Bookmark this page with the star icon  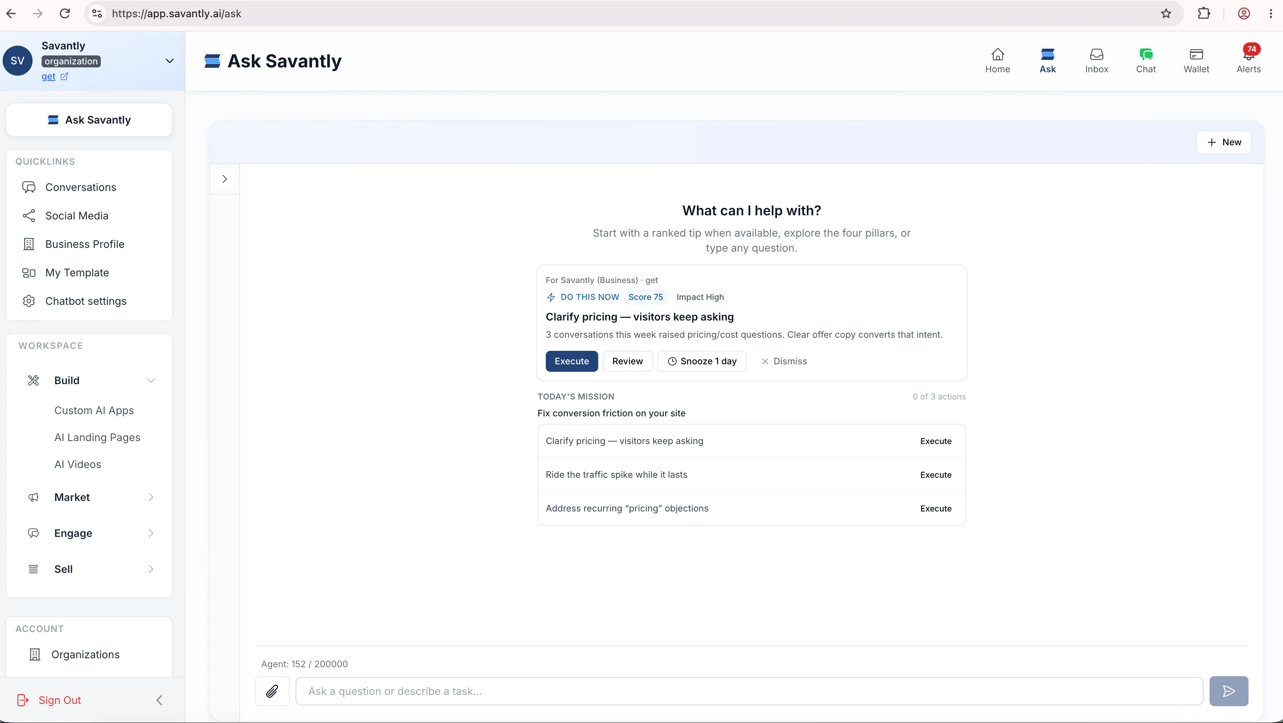(x=1166, y=13)
